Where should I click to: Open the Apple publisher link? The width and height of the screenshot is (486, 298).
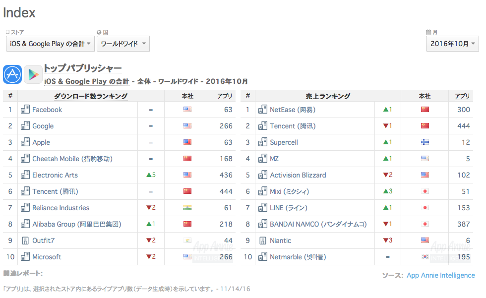pos(41,142)
